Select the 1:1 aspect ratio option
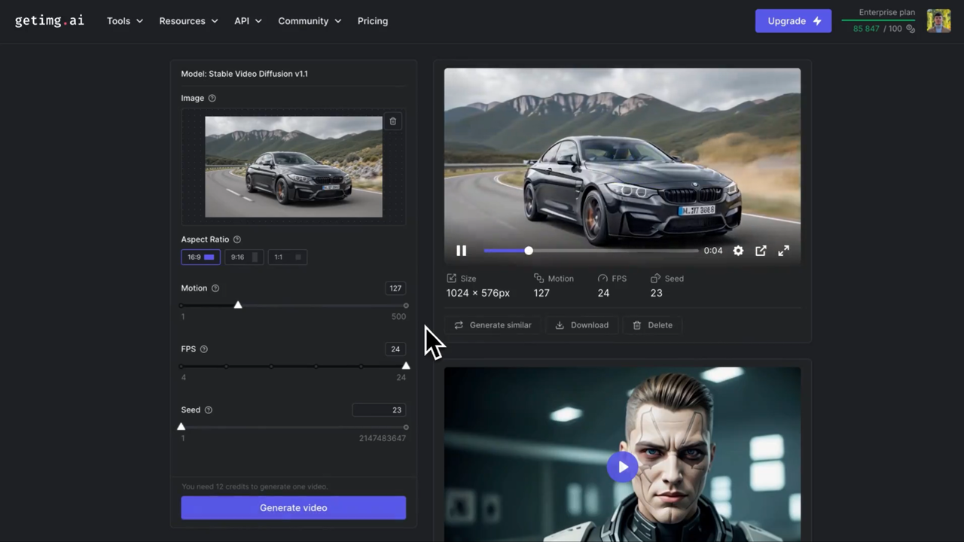Viewport: 964px width, 542px height. coord(286,257)
